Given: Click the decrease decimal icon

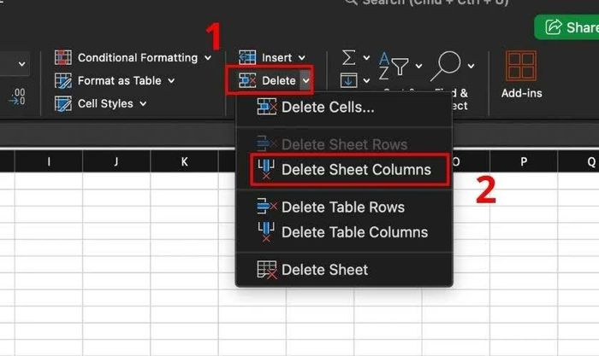Looking at the screenshot, I should [17, 96].
